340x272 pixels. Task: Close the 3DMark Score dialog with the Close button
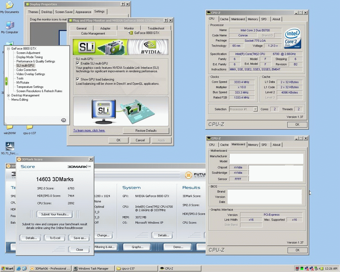pyautogui.click(x=79, y=250)
